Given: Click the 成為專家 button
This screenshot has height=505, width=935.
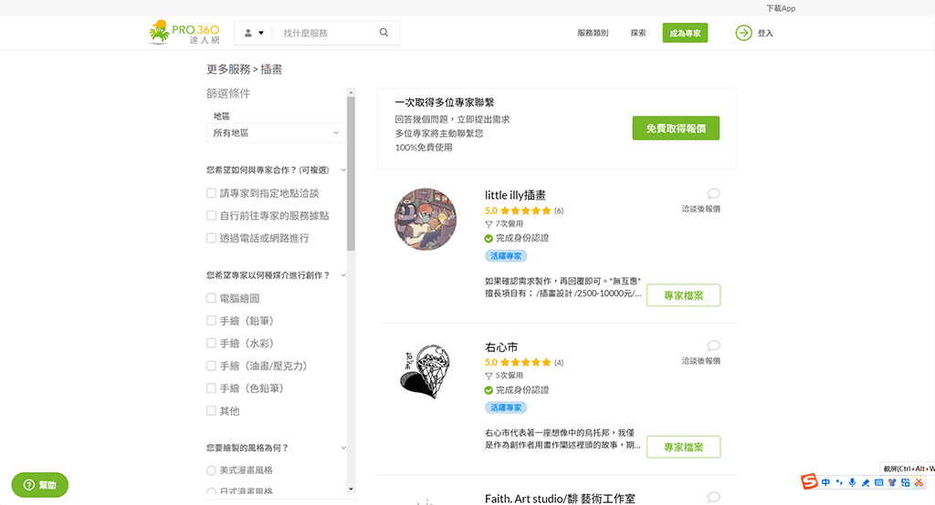Looking at the screenshot, I should [685, 34].
